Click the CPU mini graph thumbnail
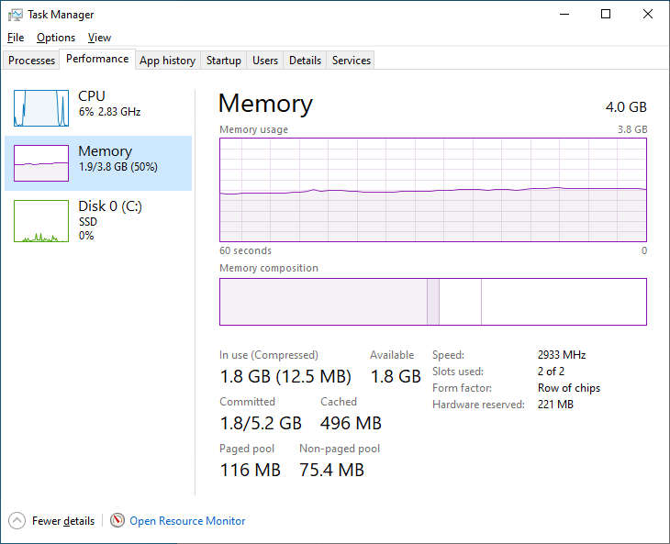Image resolution: width=670 pixels, height=544 pixels. coord(41,108)
